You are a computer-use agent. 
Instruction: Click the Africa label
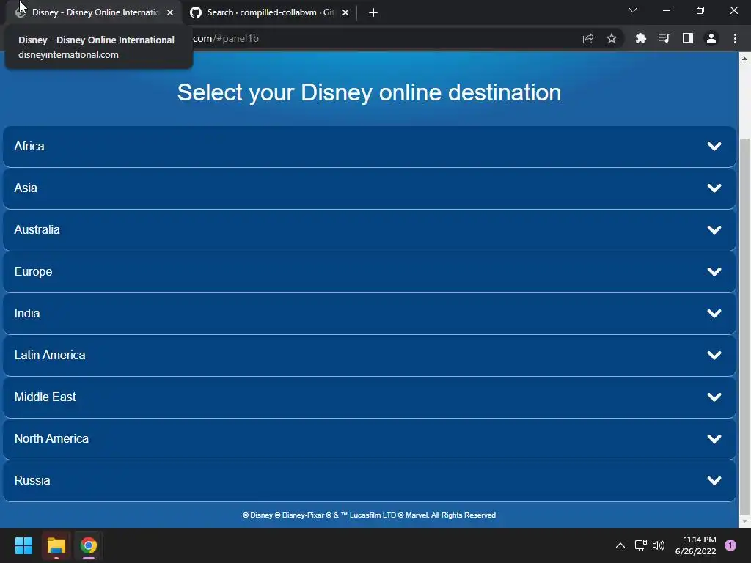click(x=29, y=146)
